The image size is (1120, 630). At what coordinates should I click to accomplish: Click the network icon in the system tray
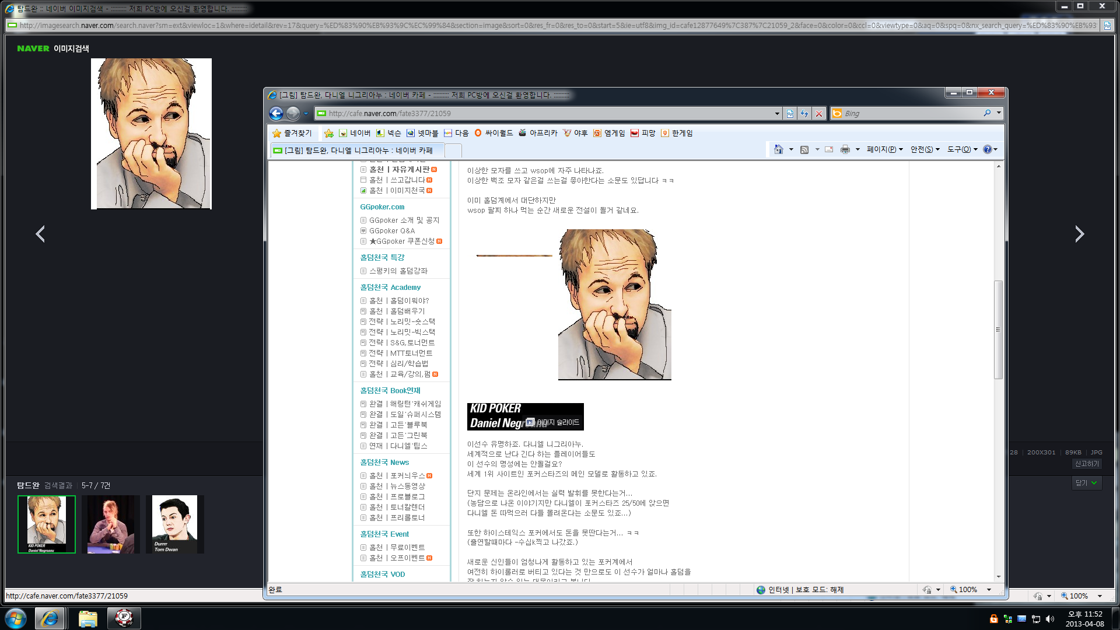[1036, 619]
